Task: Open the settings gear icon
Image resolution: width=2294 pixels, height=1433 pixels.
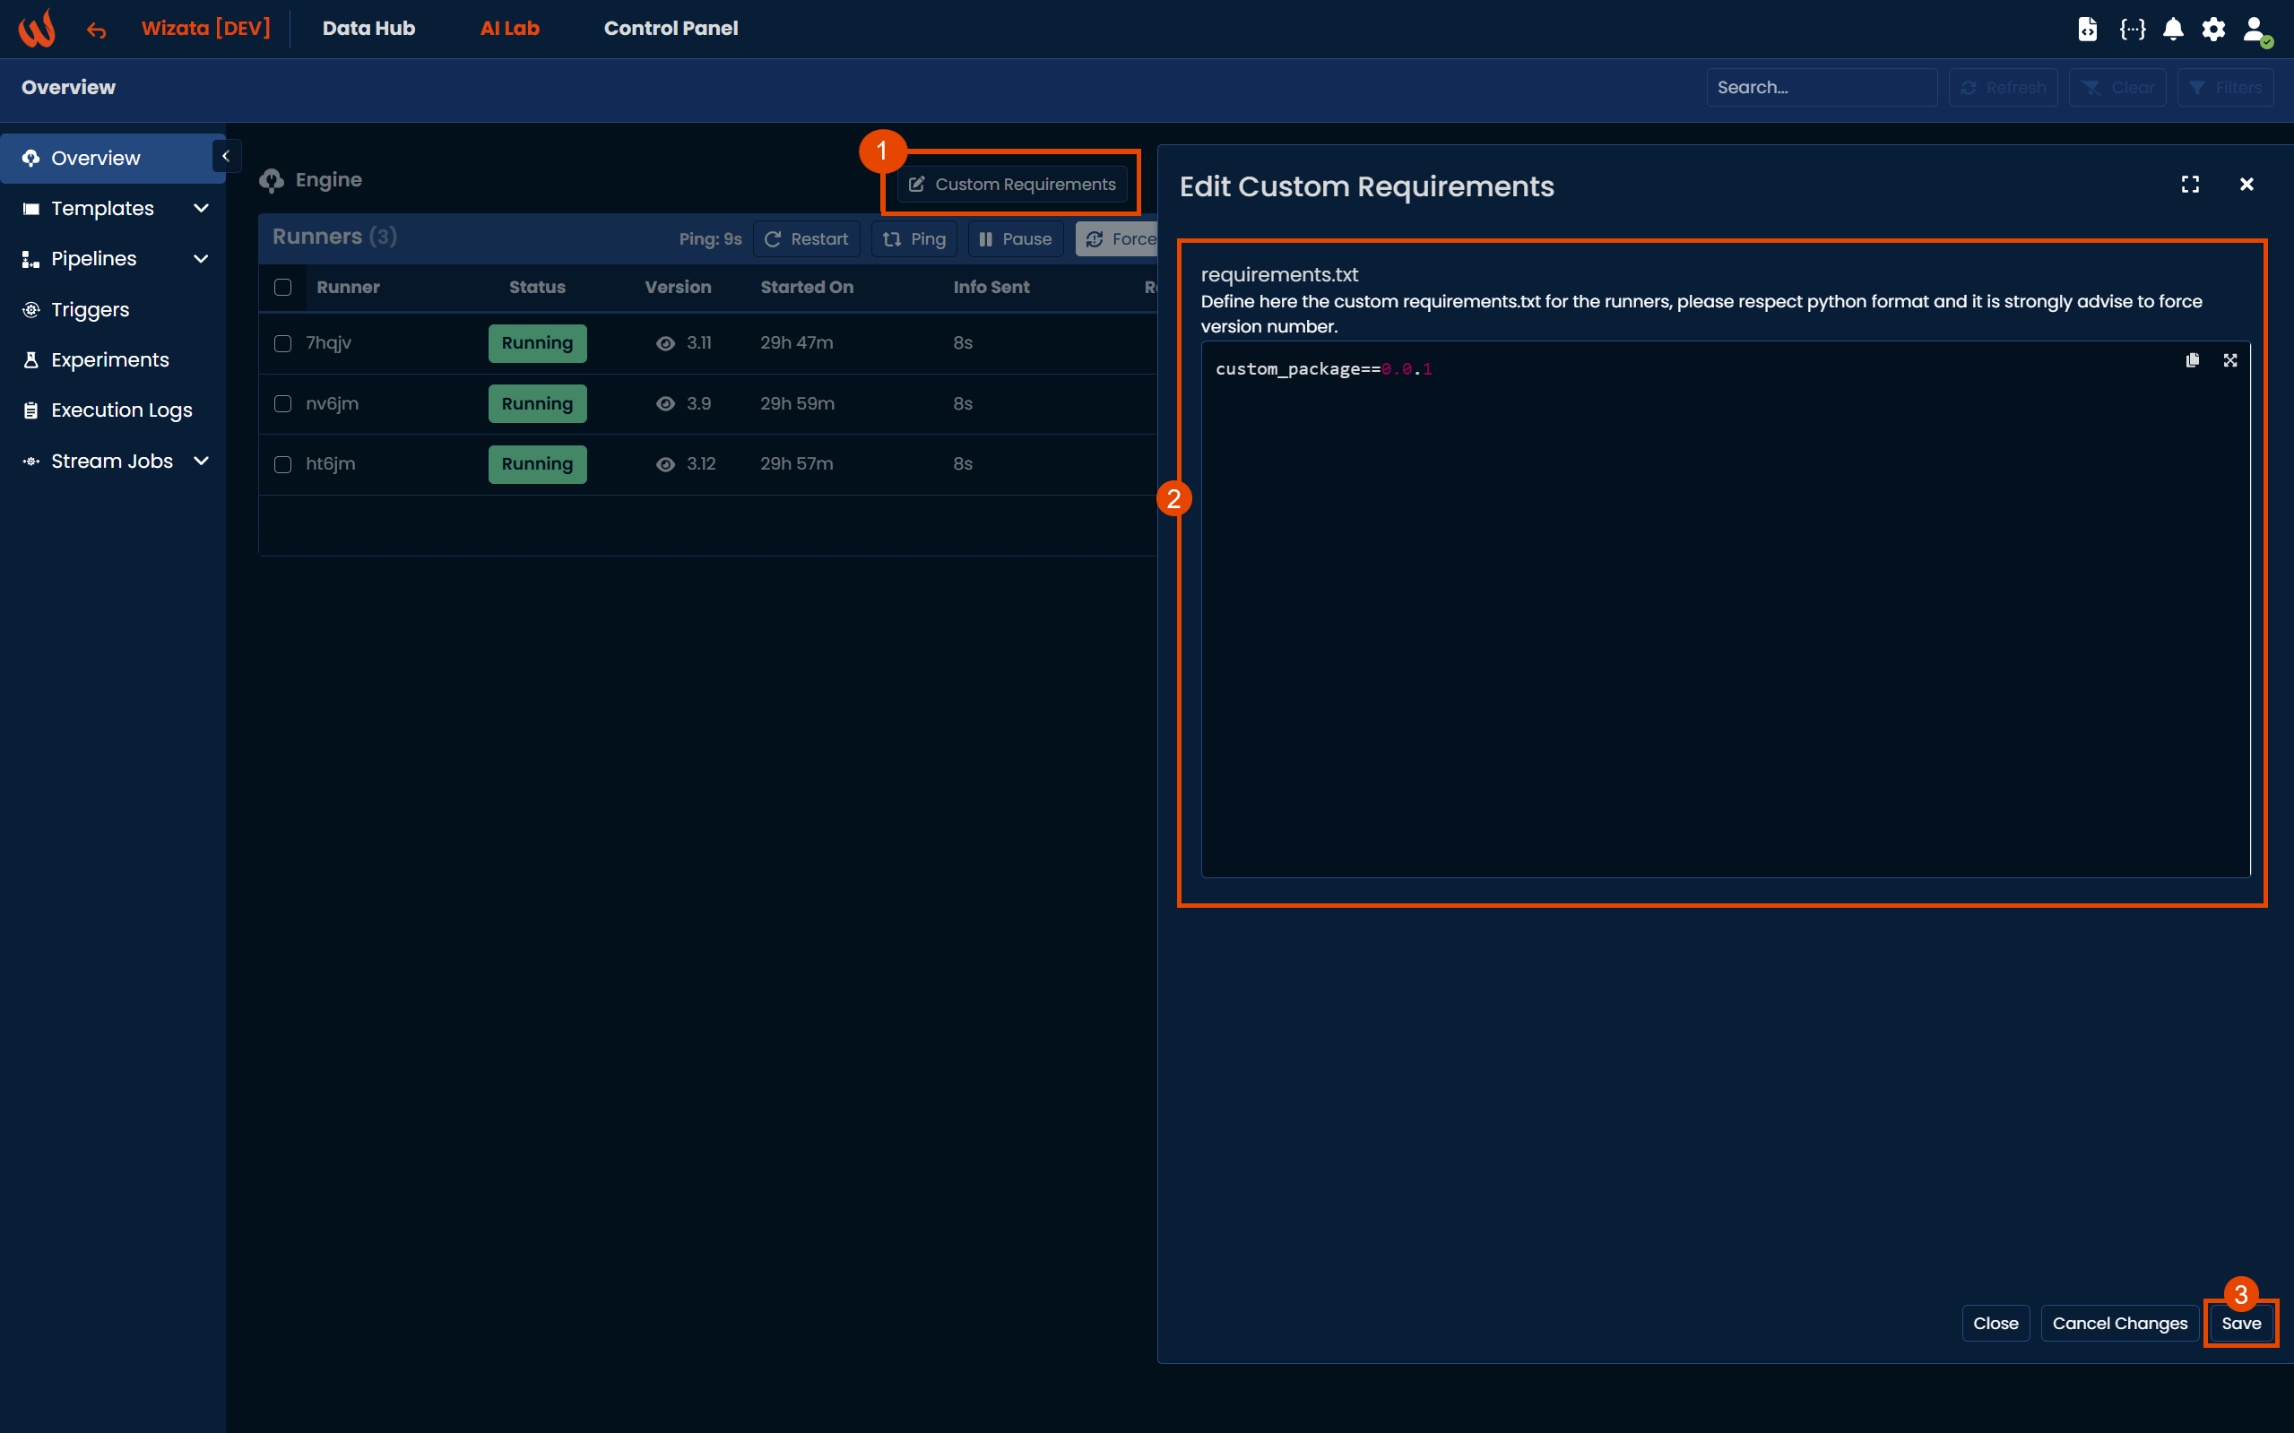Action: click(x=2212, y=30)
